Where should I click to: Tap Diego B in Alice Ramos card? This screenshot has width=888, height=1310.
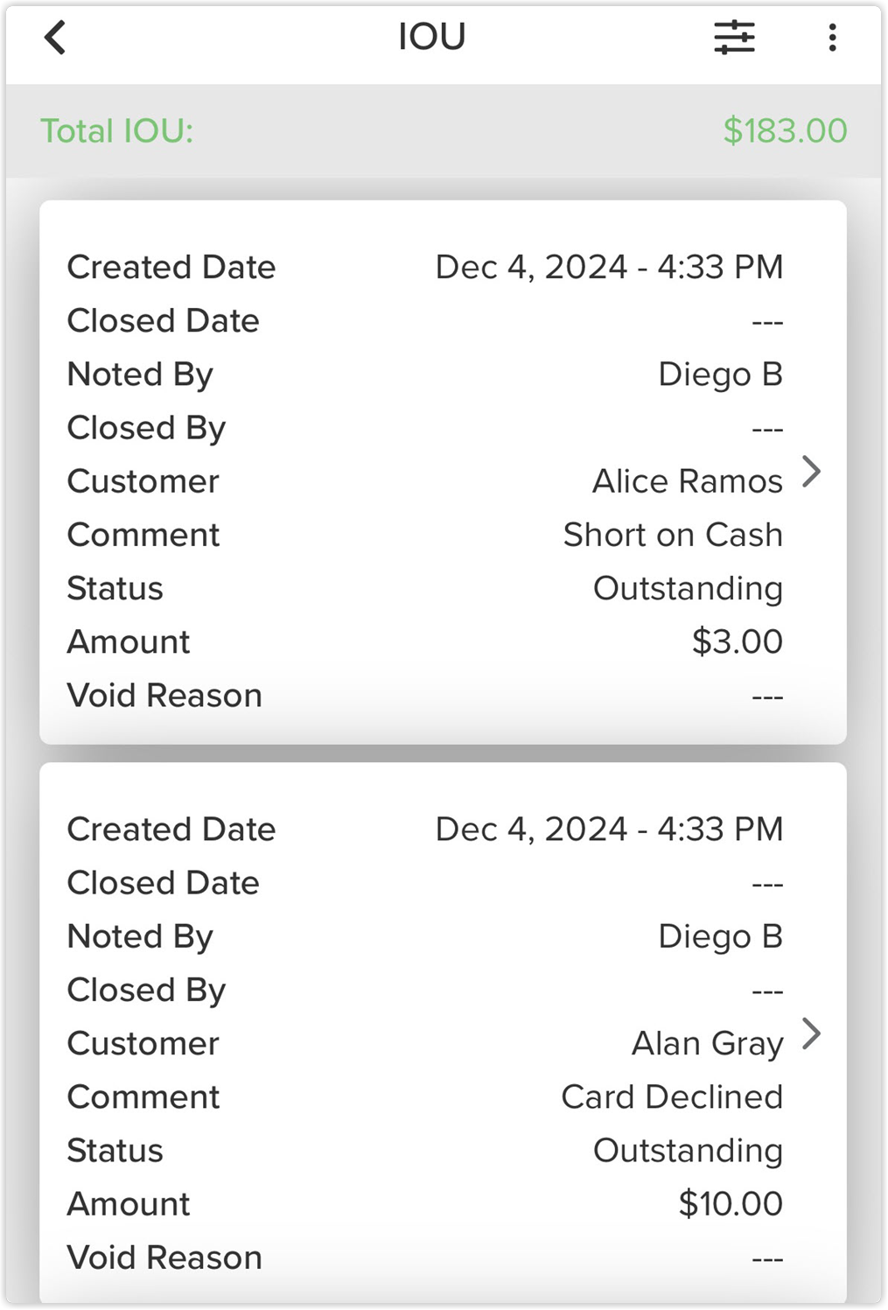[x=720, y=375]
